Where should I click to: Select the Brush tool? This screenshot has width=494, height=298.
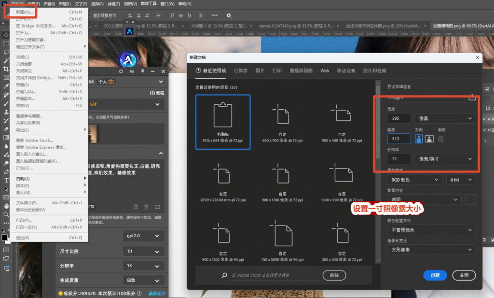(6, 103)
